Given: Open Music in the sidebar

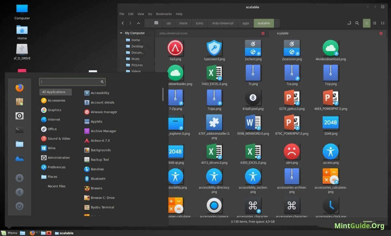Looking at the screenshot, I should tap(133, 59).
